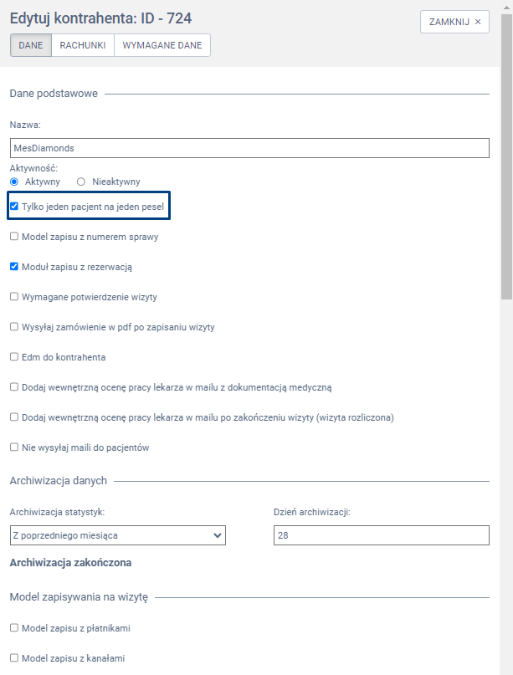
Task: Select the Nieaktywny radio button
Action: 81,182
